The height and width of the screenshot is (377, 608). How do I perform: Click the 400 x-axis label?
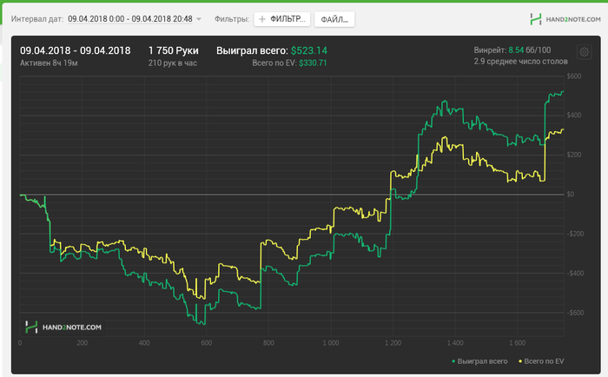pyautogui.click(x=144, y=343)
